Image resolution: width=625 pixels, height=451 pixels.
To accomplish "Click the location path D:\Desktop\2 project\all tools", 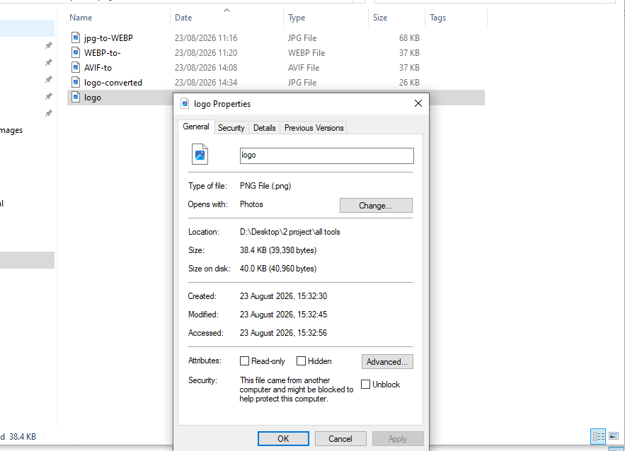I will coord(289,232).
